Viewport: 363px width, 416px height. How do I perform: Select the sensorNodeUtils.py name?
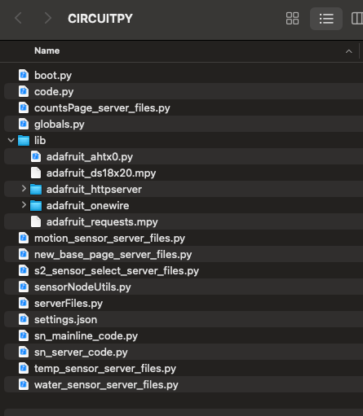[82, 287]
